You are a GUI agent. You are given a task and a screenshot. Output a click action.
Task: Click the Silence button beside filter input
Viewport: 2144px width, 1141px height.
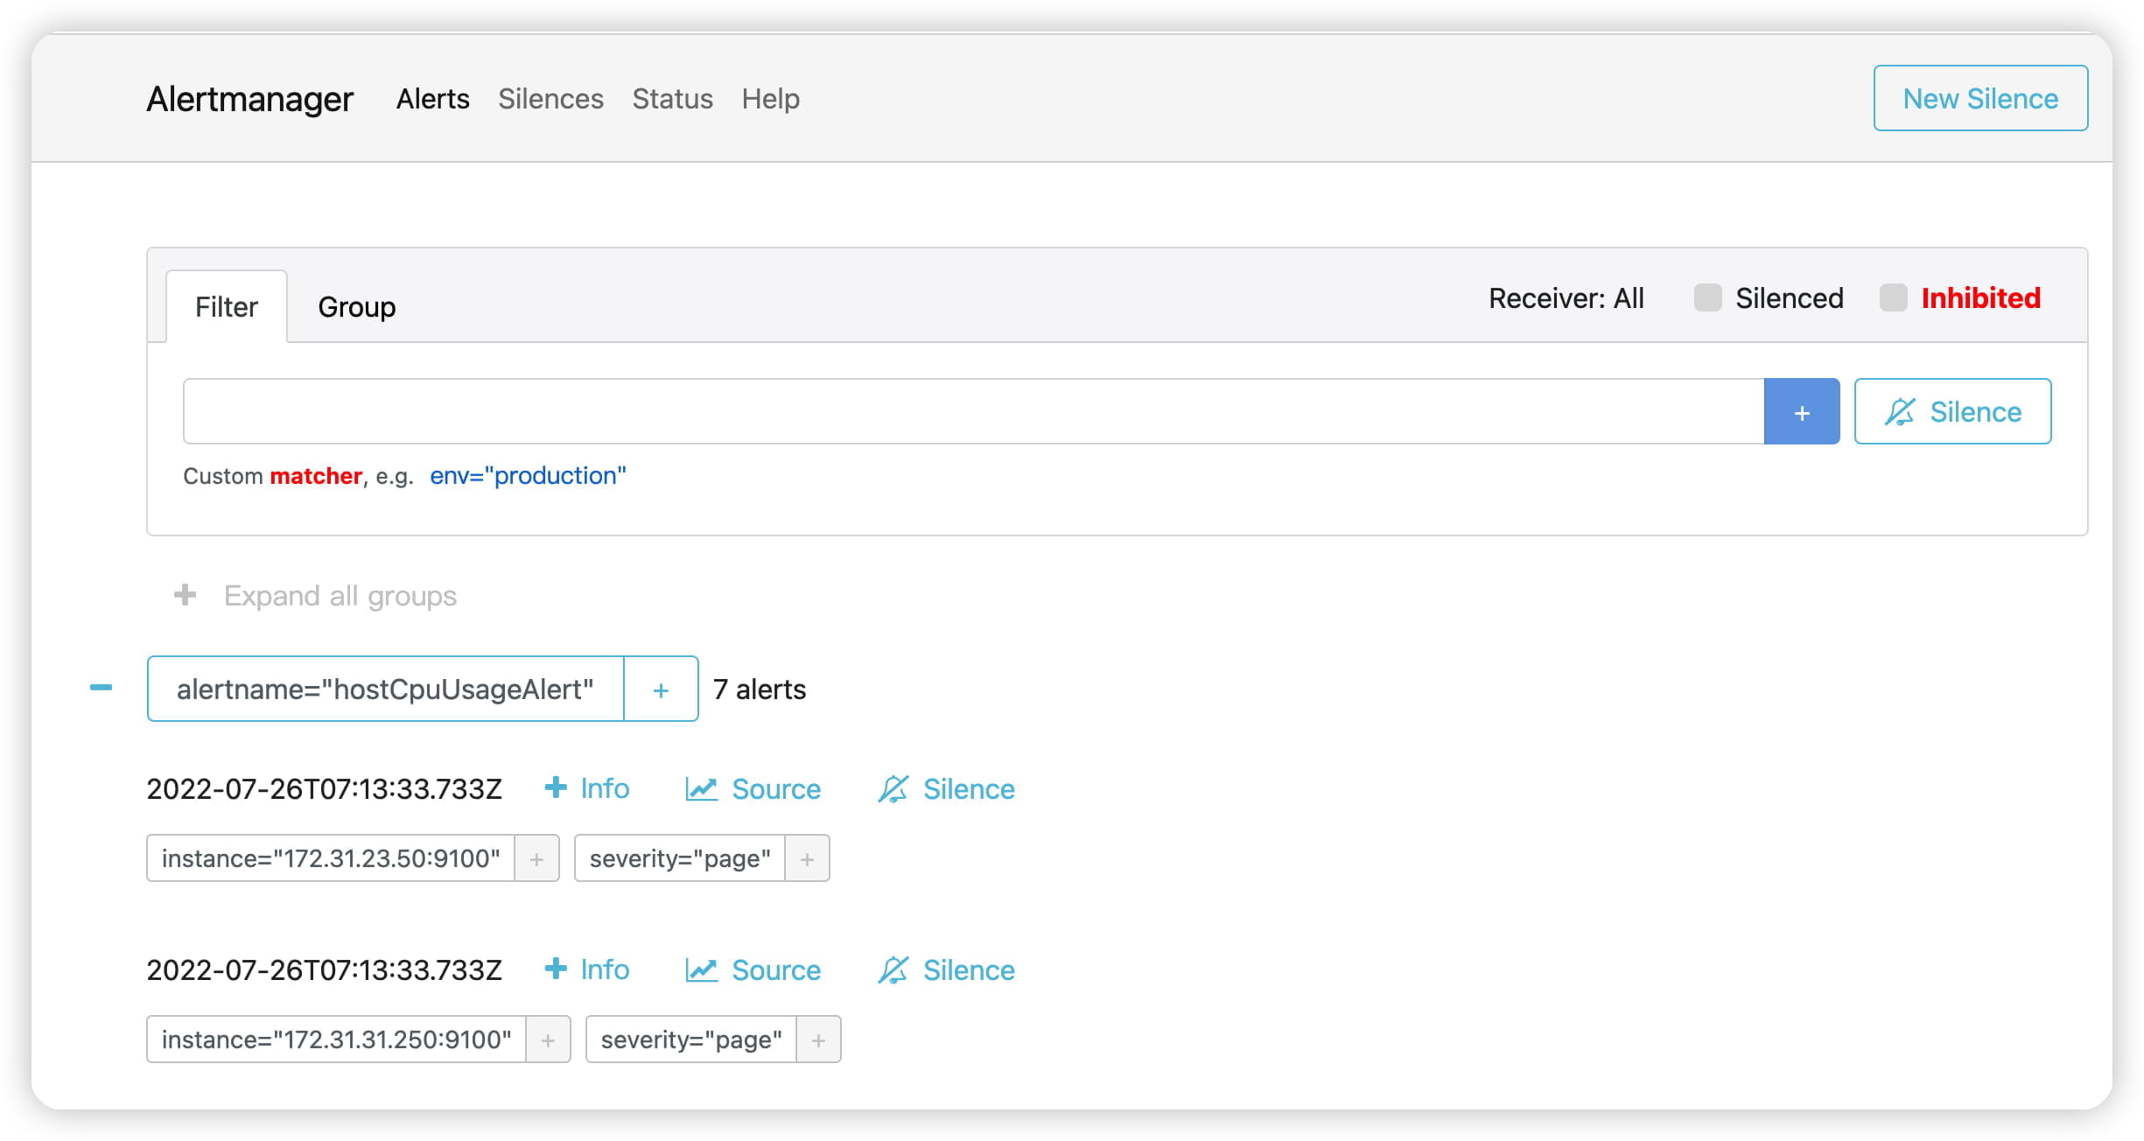click(1952, 411)
